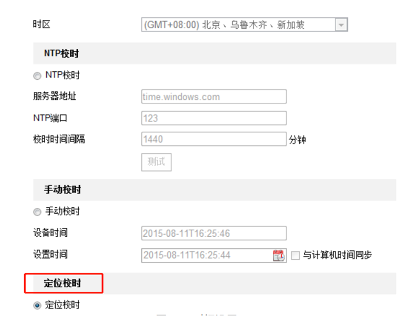Click the time.windows.com server address field

pyautogui.click(x=214, y=97)
